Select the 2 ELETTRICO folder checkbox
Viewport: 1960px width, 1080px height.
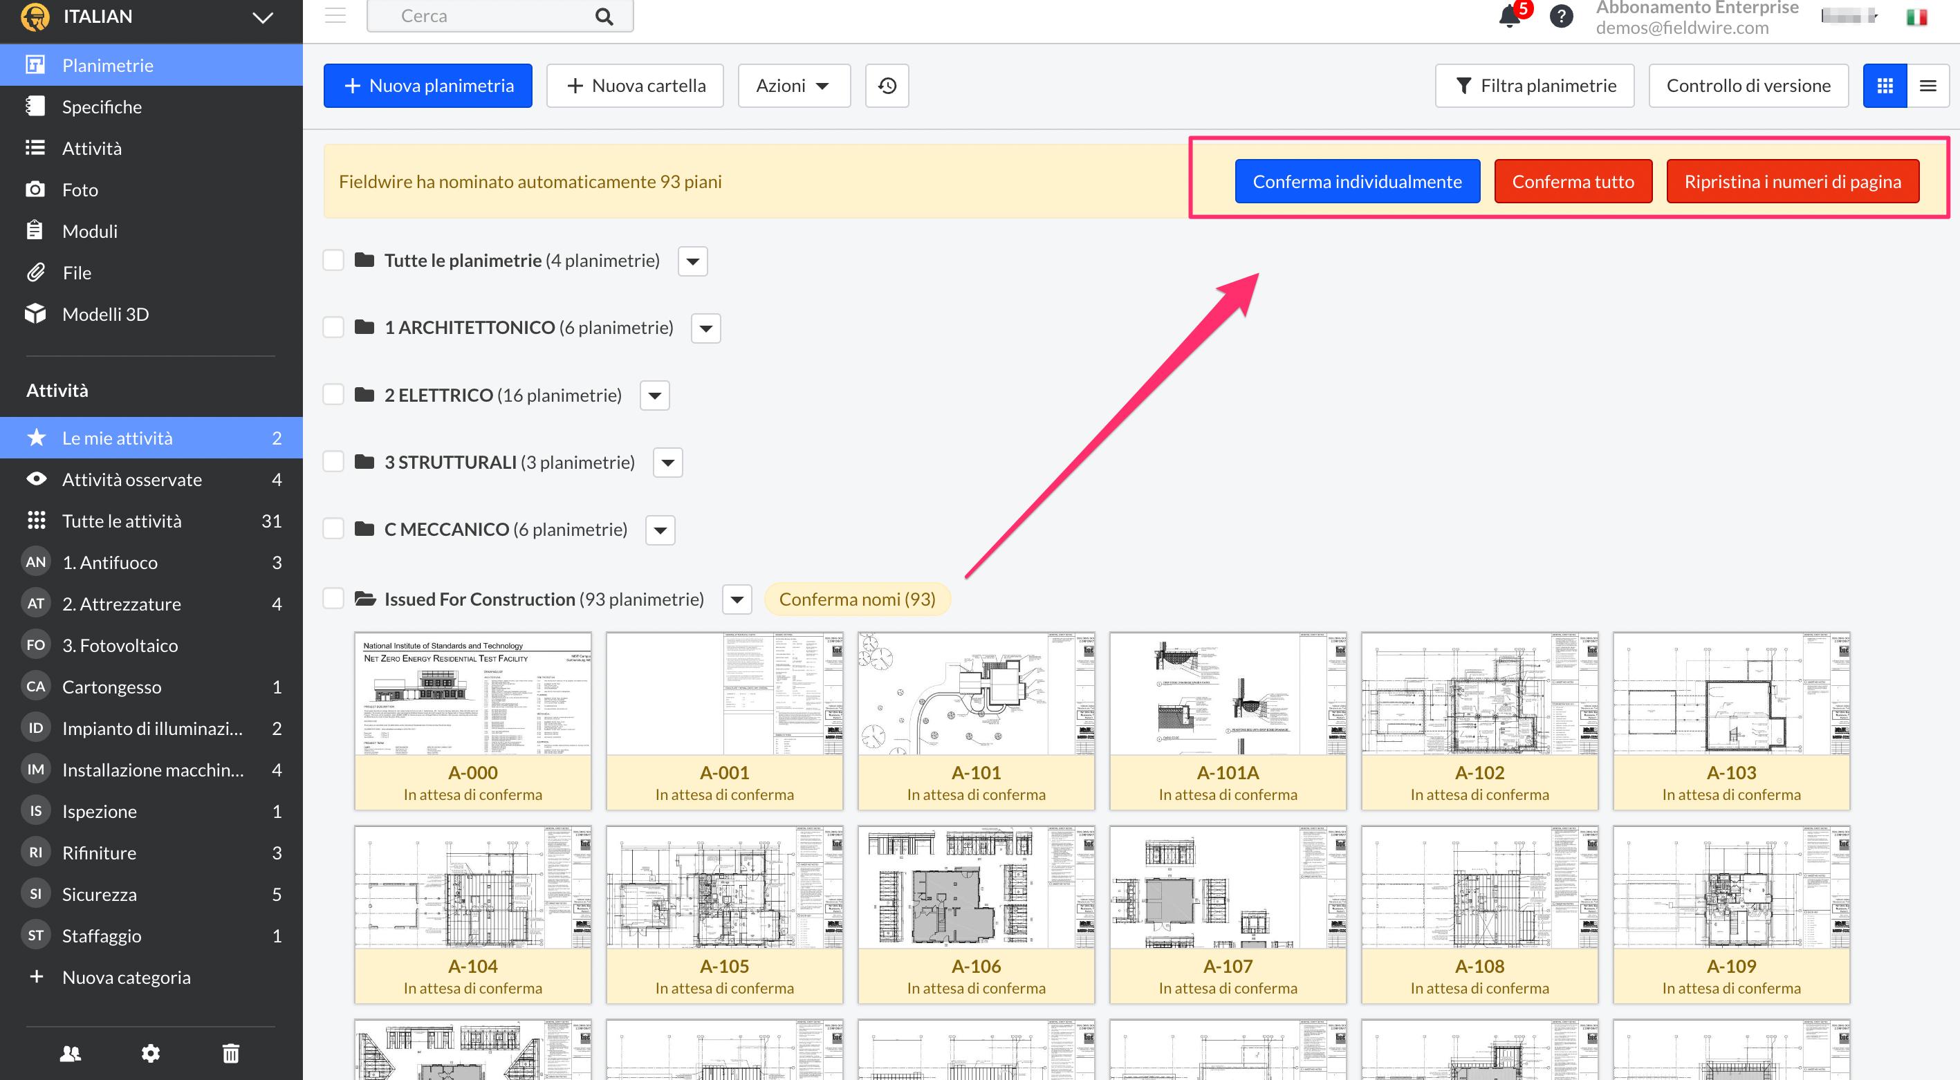[333, 395]
